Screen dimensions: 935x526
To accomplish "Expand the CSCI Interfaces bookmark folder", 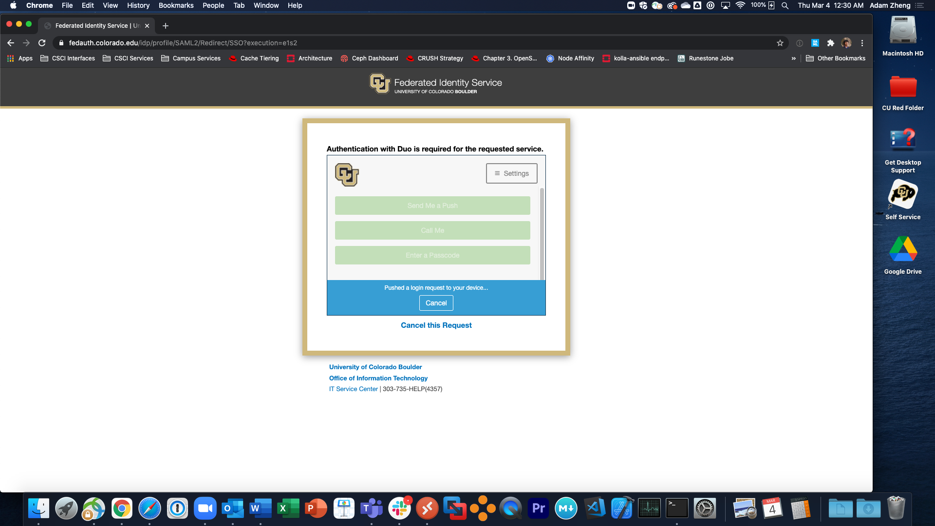I will (68, 58).
